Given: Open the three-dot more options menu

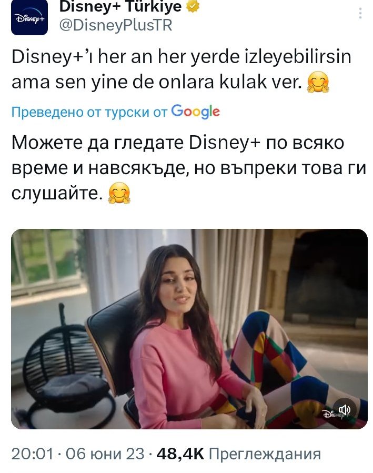Looking at the screenshot, I should pyautogui.click(x=360, y=13).
